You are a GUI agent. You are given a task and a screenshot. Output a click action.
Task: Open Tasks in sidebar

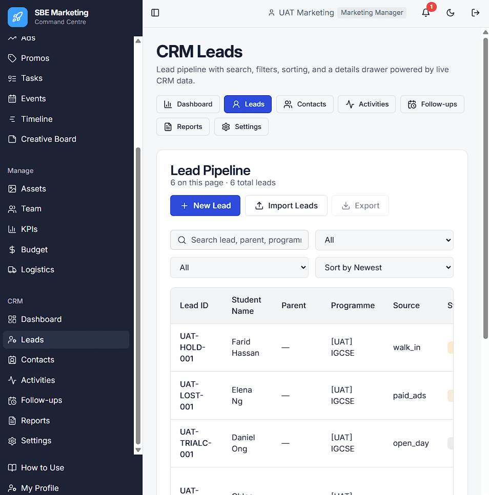pyautogui.click(x=66, y=78)
